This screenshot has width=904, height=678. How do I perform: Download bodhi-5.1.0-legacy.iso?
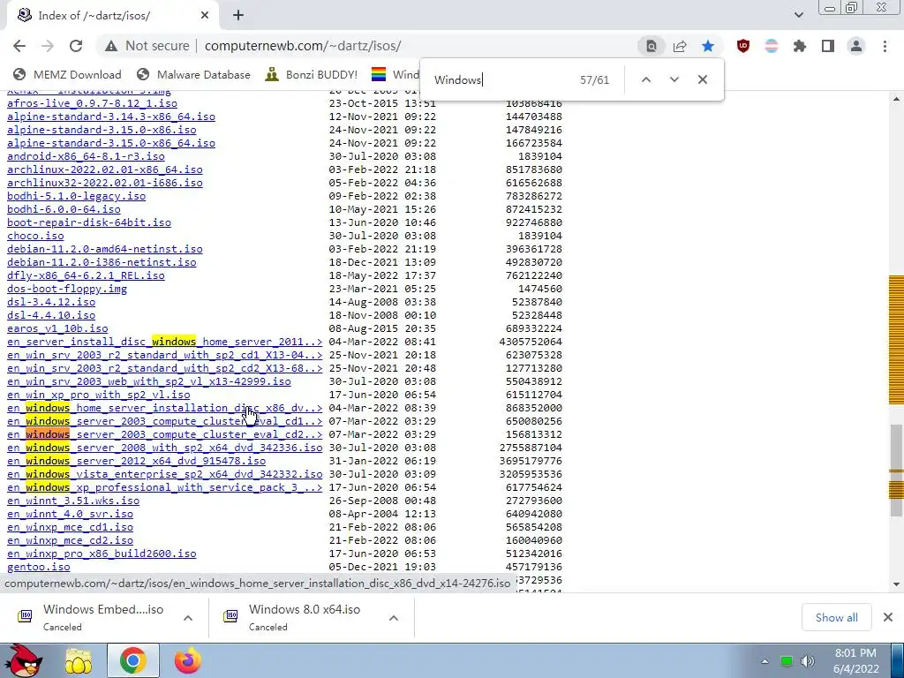click(77, 197)
